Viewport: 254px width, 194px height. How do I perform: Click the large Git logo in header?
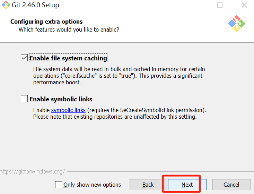coord(237,24)
